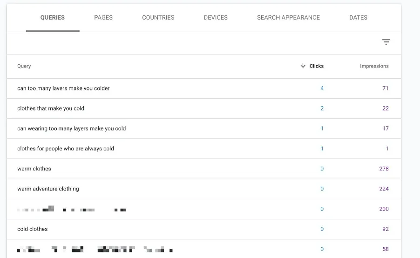
Task: Open the filter rows icon
Action: tap(386, 42)
